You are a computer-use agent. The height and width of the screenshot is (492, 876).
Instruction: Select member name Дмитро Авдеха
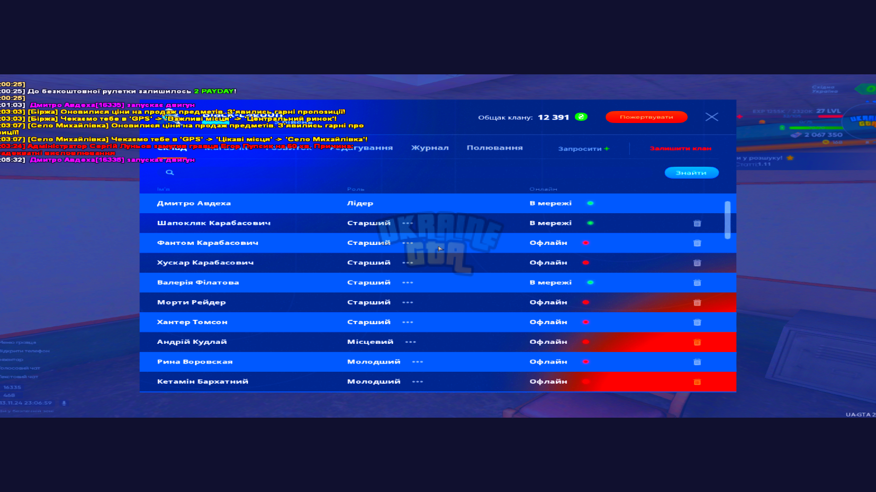pyautogui.click(x=194, y=203)
